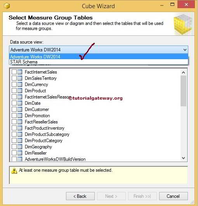Minimize the Cube Wizard window

(162, 5)
